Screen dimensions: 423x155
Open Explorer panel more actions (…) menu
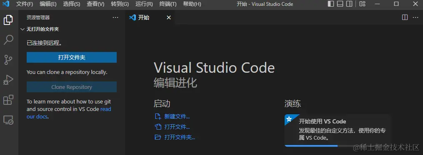pos(115,17)
